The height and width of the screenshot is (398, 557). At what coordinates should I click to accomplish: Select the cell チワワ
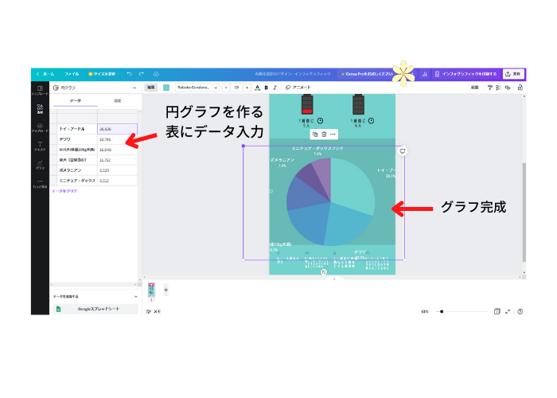[x=77, y=139]
